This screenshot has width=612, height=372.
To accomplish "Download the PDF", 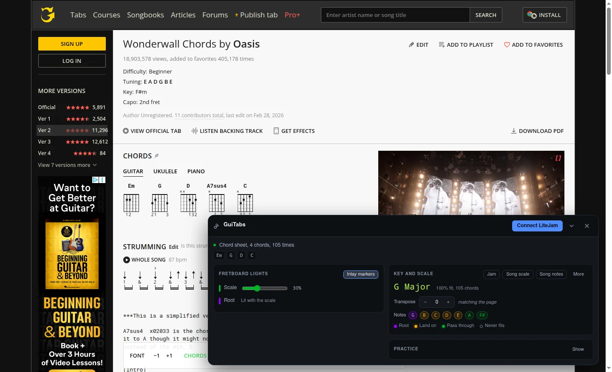I will coord(537,131).
